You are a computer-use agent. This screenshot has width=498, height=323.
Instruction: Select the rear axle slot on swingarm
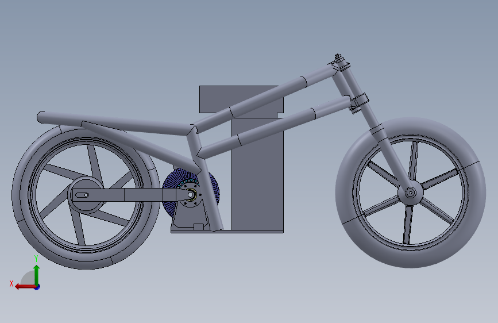(x=82, y=195)
